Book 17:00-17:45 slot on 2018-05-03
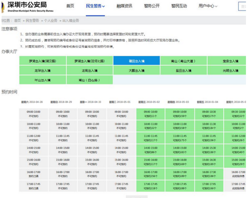 click(x=180, y=186)
